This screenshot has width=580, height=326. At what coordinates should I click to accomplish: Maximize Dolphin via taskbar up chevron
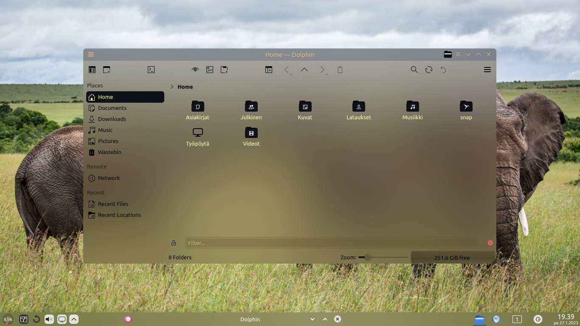click(x=325, y=319)
